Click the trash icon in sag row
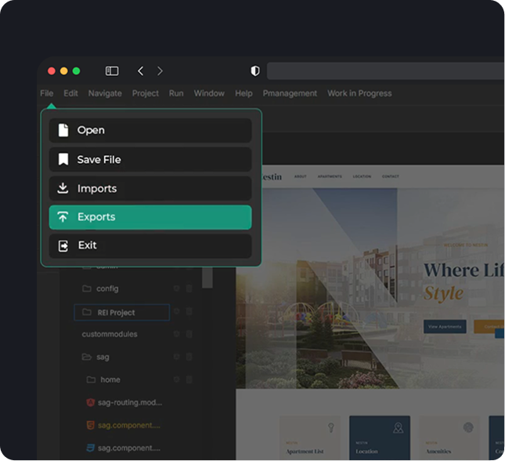 point(189,357)
